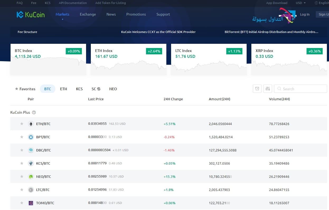Sort by the Volume(24H) column header
This screenshot has height=210, width=329.
(x=279, y=99)
